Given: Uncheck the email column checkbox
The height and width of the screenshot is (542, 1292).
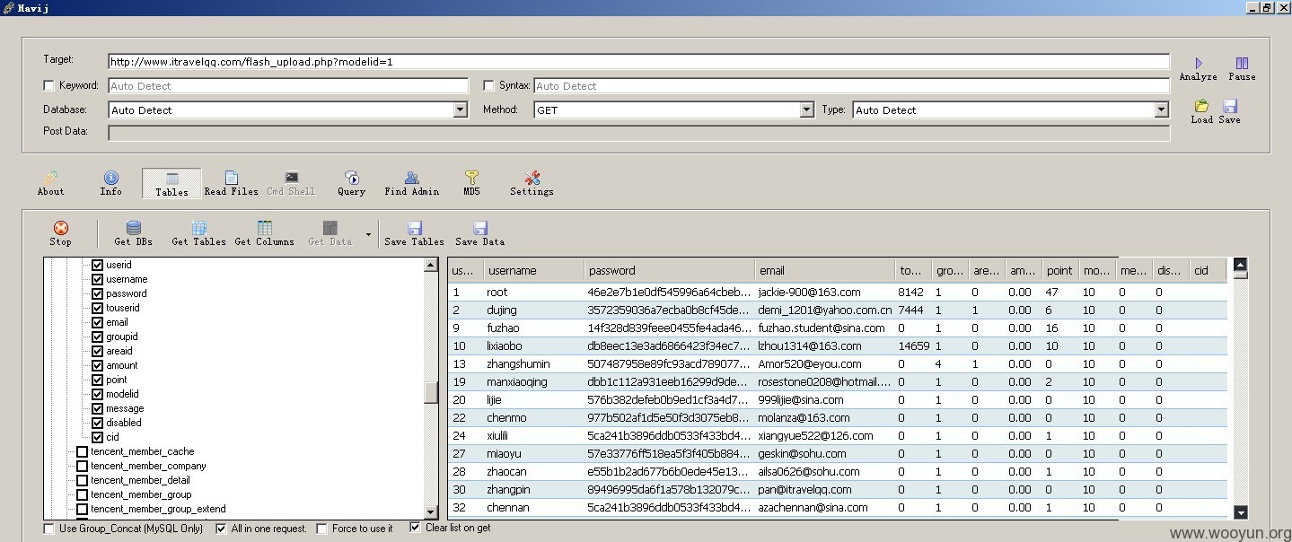Looking at the screenshot, I should [98, 322].
